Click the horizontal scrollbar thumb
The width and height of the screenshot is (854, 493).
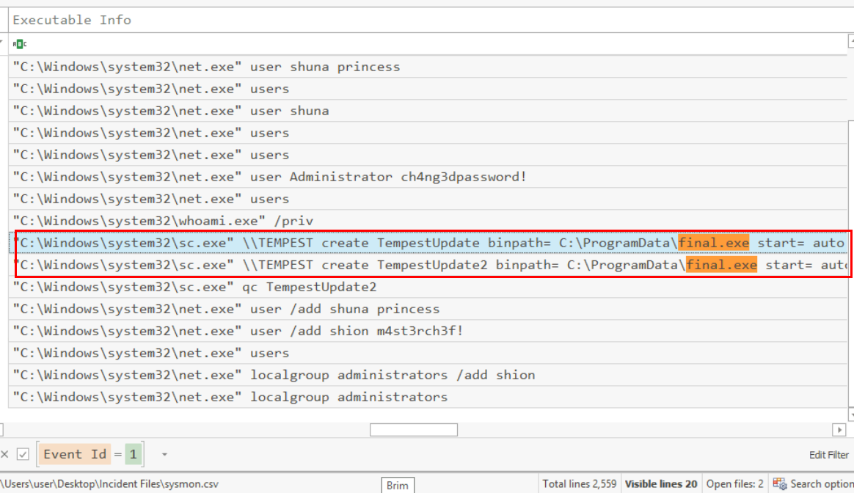point(413,430)
